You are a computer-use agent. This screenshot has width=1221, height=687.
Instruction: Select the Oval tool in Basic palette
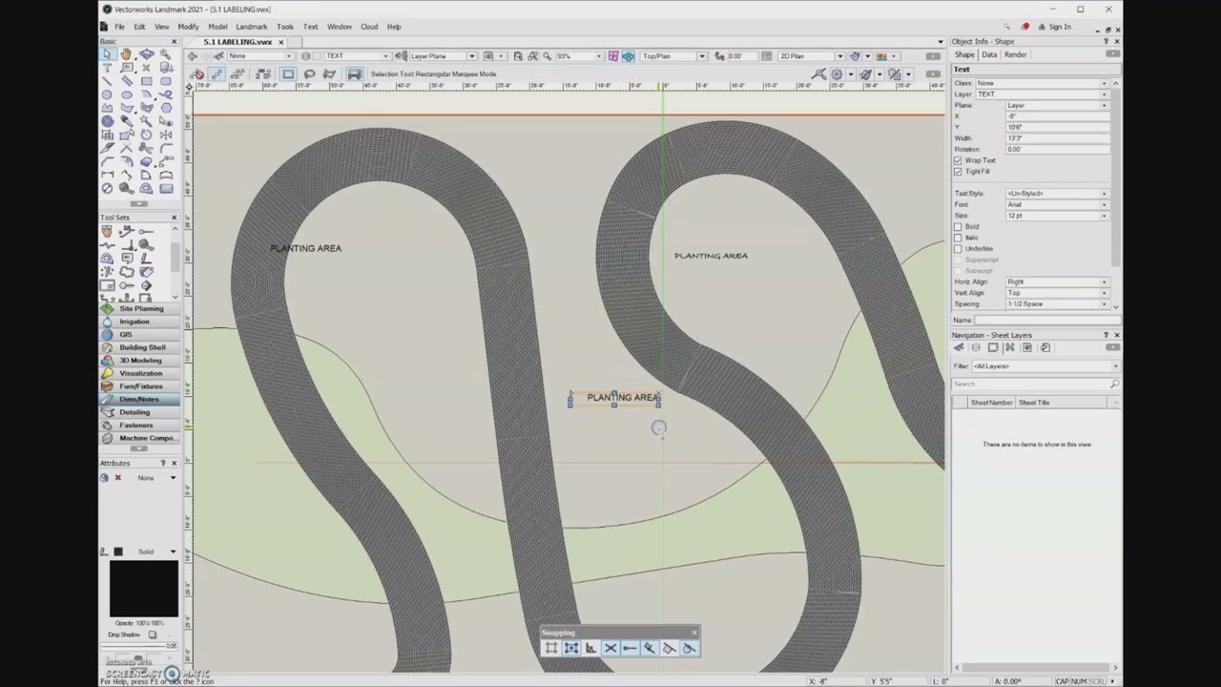coord(127,94)
